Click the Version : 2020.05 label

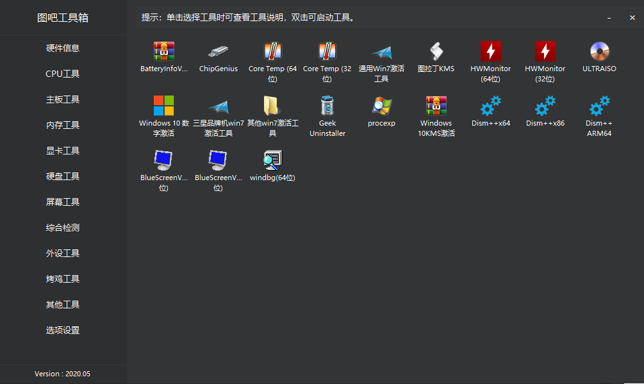click(62, 374)
